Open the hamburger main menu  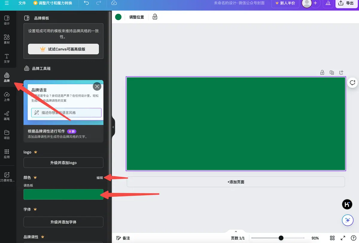7,3
